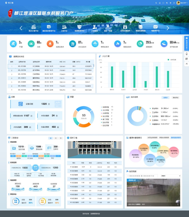Select the 灌区综合管理平台 tab in the banner
The image size is (189, 217).
tap(49, 28)
